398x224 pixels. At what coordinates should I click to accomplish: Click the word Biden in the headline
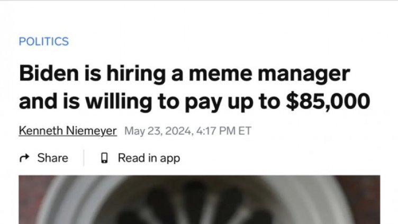tap(46, 74)
